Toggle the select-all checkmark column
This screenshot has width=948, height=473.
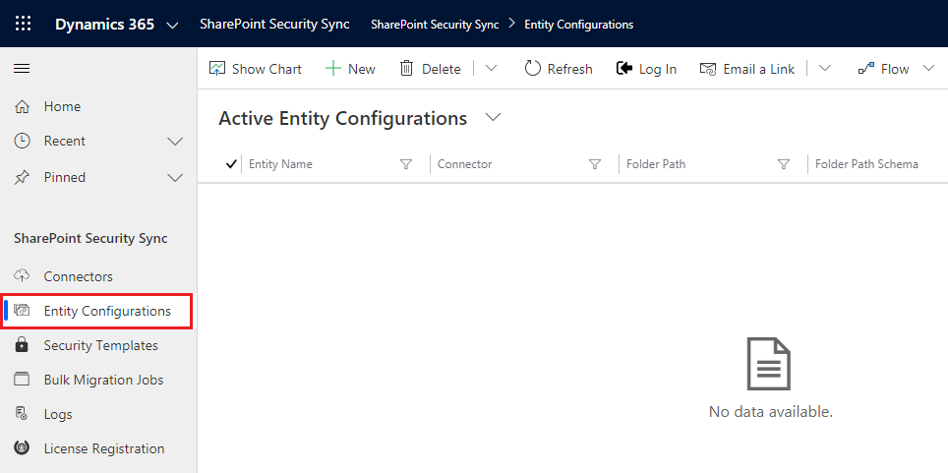click(230, 164)
